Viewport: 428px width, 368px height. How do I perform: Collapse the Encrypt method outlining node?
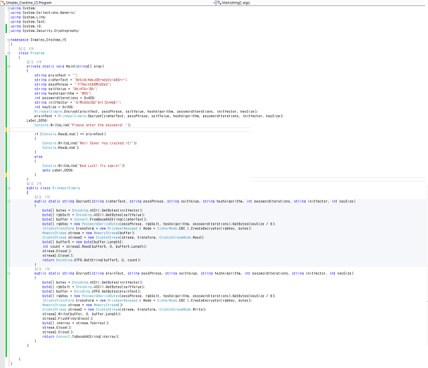click(9, 273)
